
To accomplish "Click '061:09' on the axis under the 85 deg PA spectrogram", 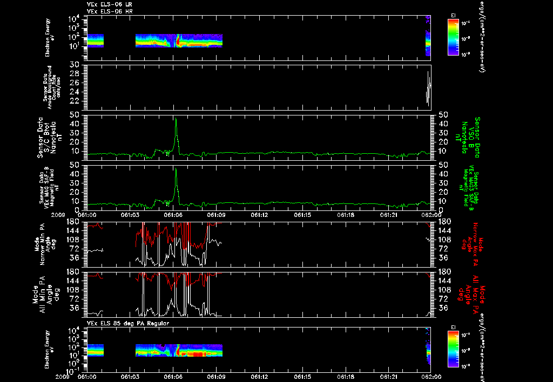I will coord(217,377).
